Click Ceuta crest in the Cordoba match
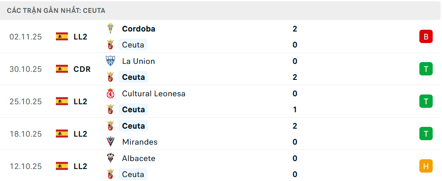 (x=110, y=45)
